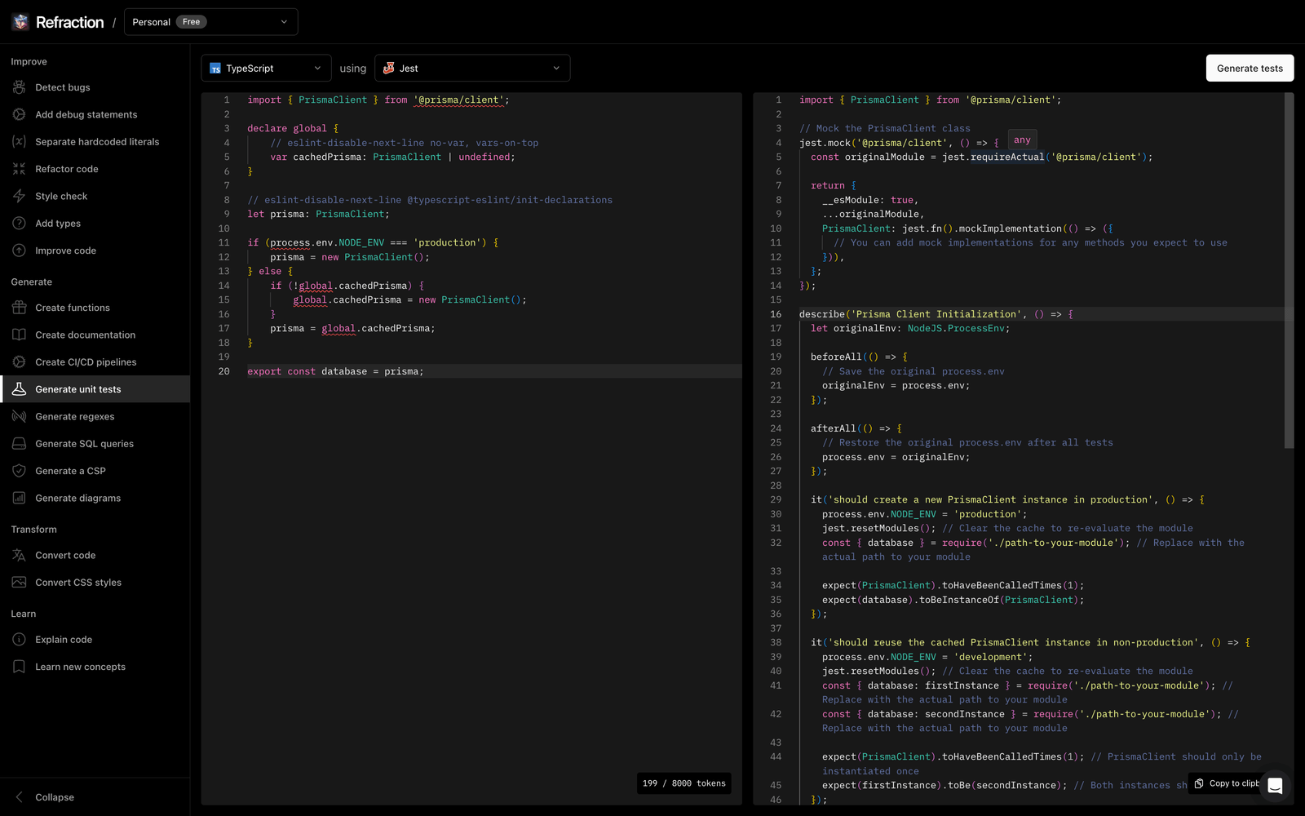Open Generate unit tests menu item
Screen dimensions: 1305x816
78,389
